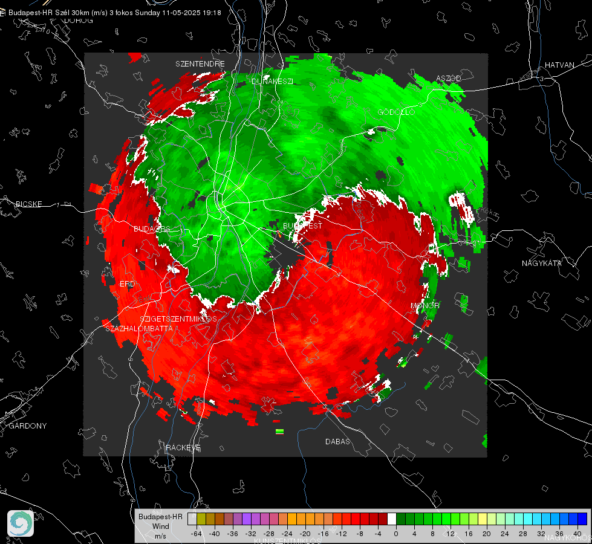Click the SZENTENDRE city label

[x=200, y=64]
